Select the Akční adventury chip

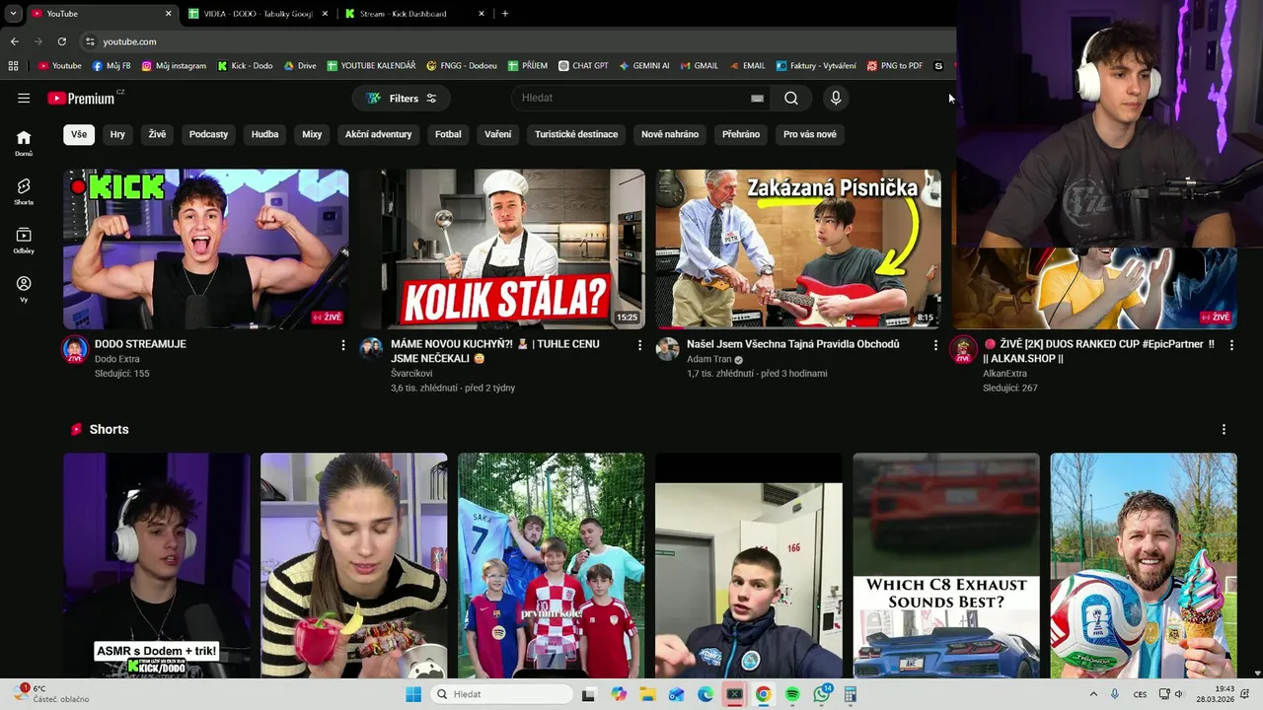(x=378, y=134)
